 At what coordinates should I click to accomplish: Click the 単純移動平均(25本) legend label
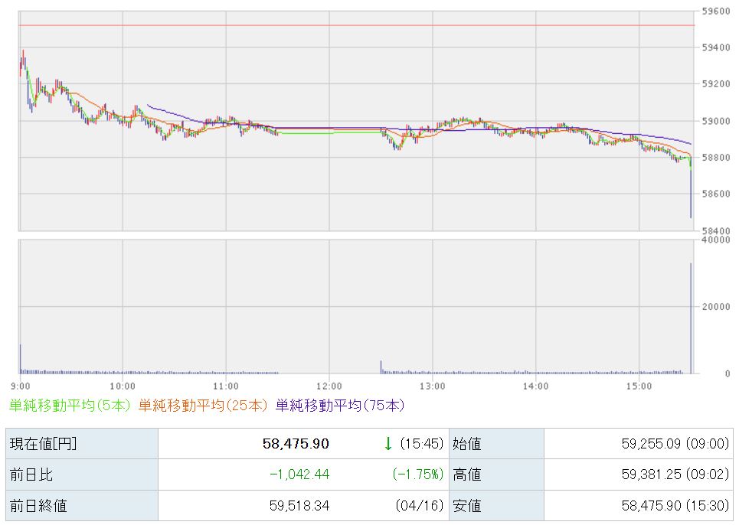click(x=203, y=405)
